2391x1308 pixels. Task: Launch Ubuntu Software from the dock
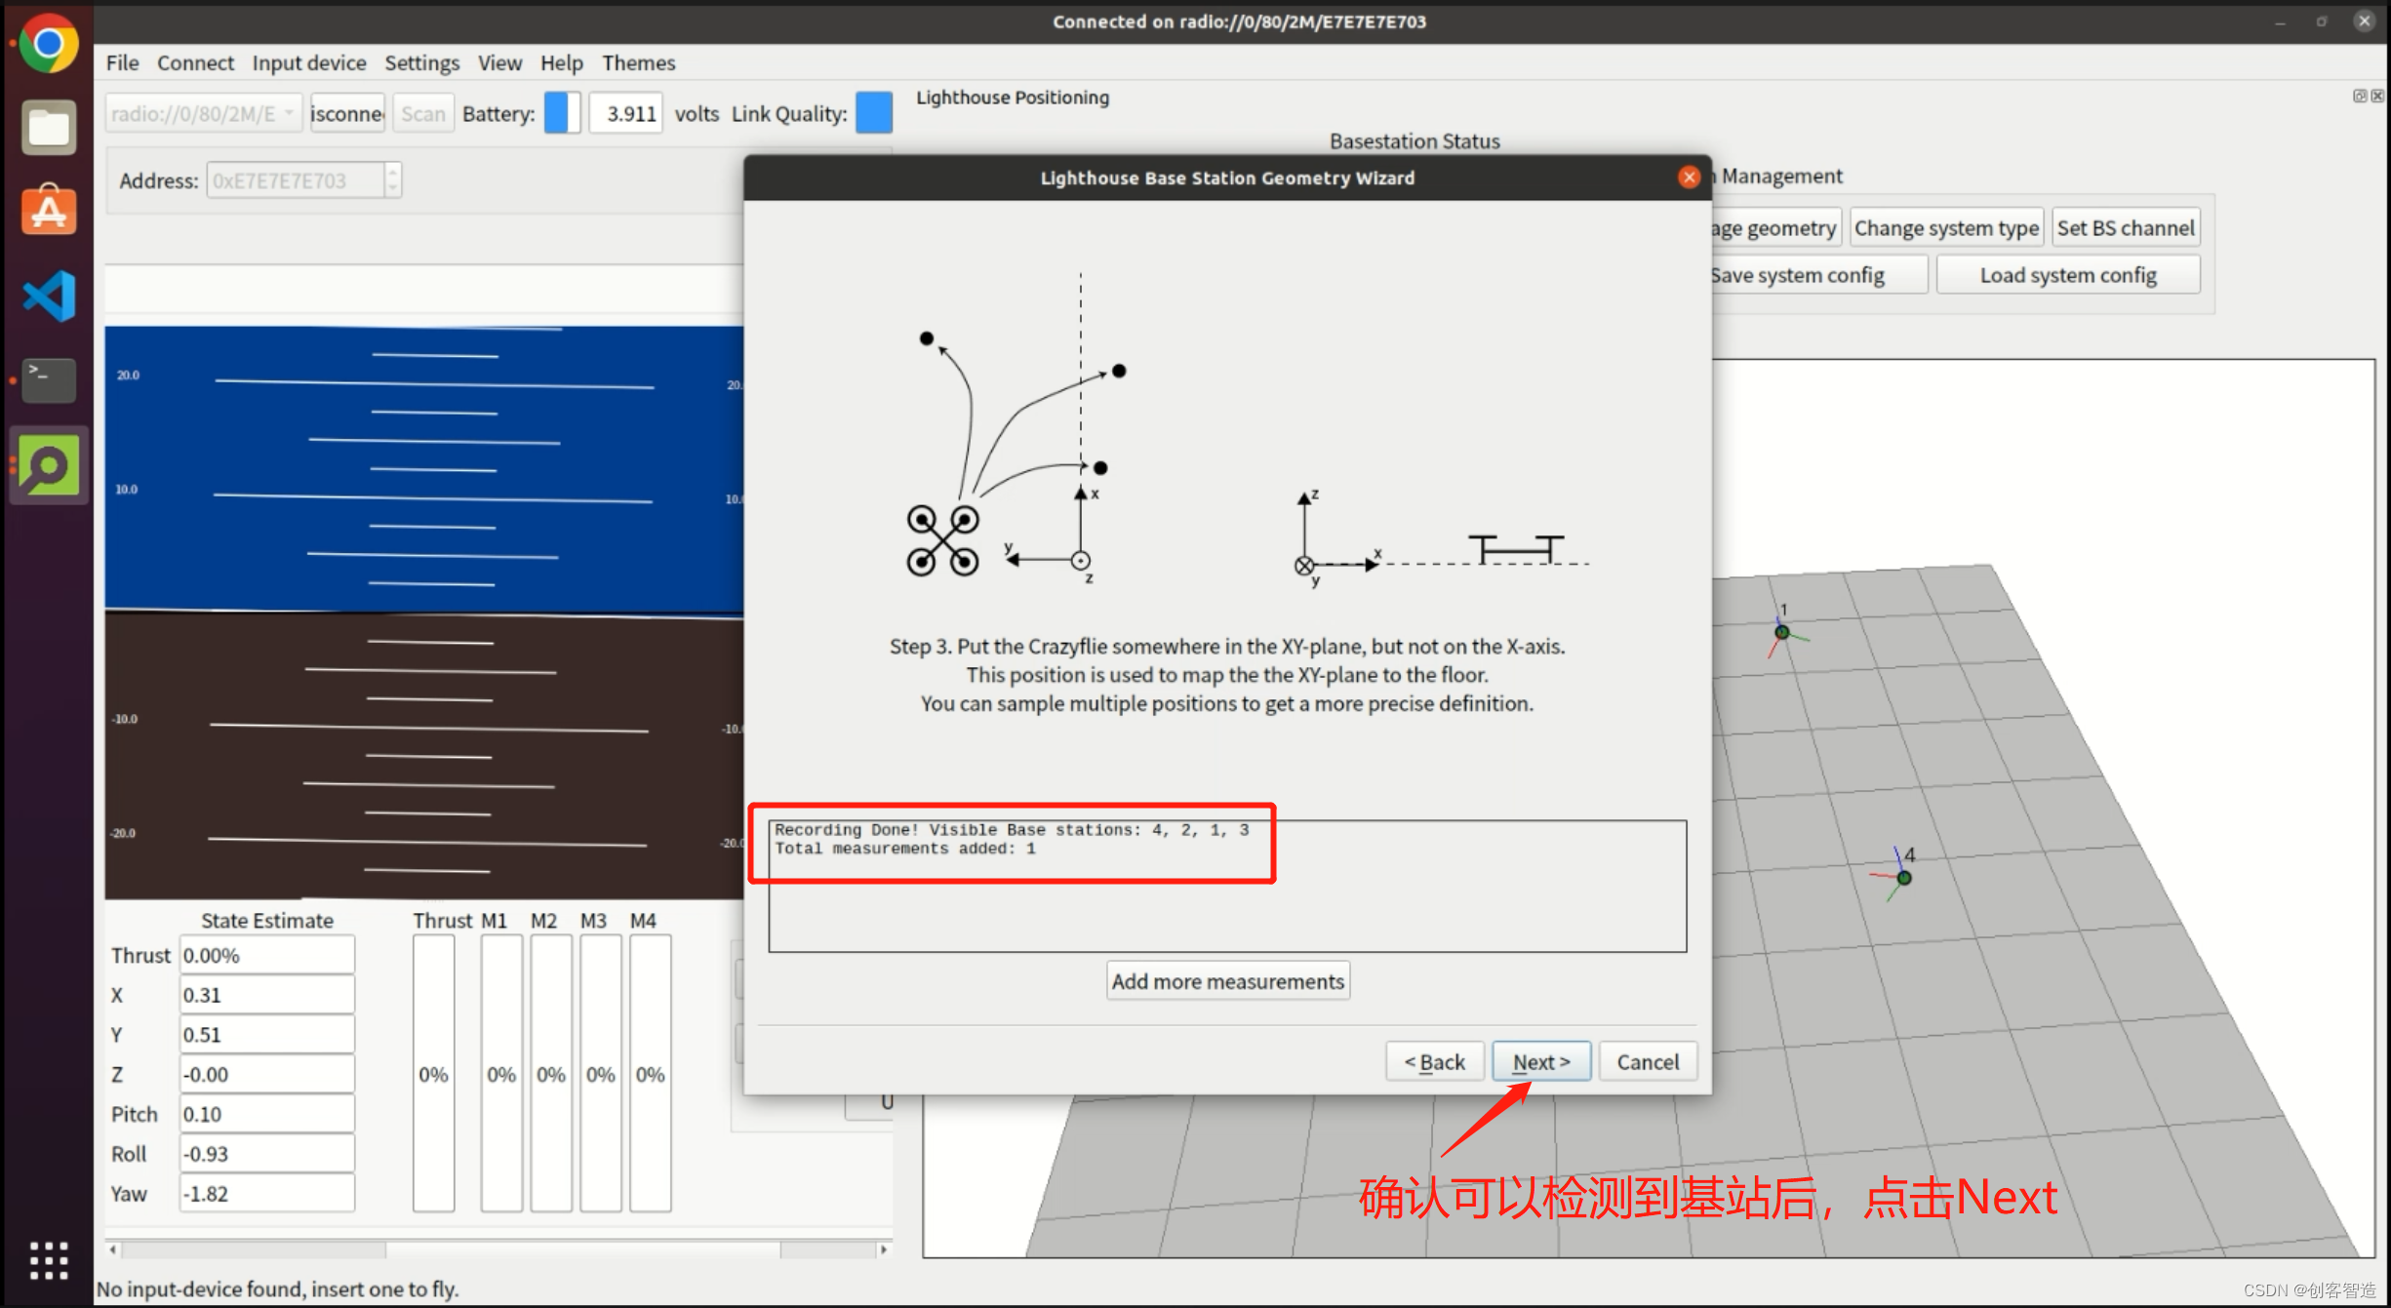48,211
